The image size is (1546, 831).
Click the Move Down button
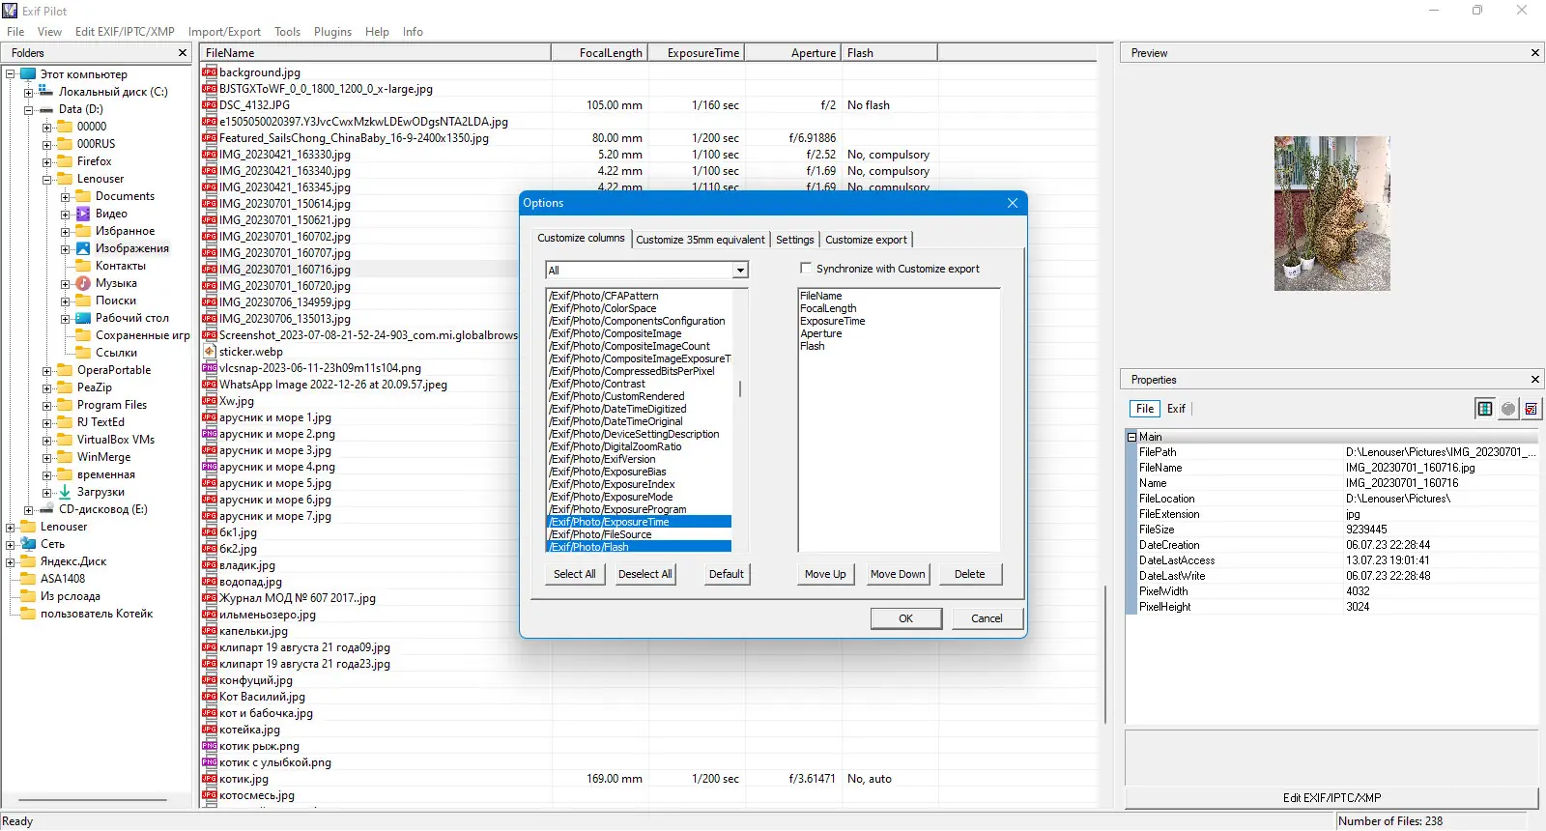[x=898, y=574]
